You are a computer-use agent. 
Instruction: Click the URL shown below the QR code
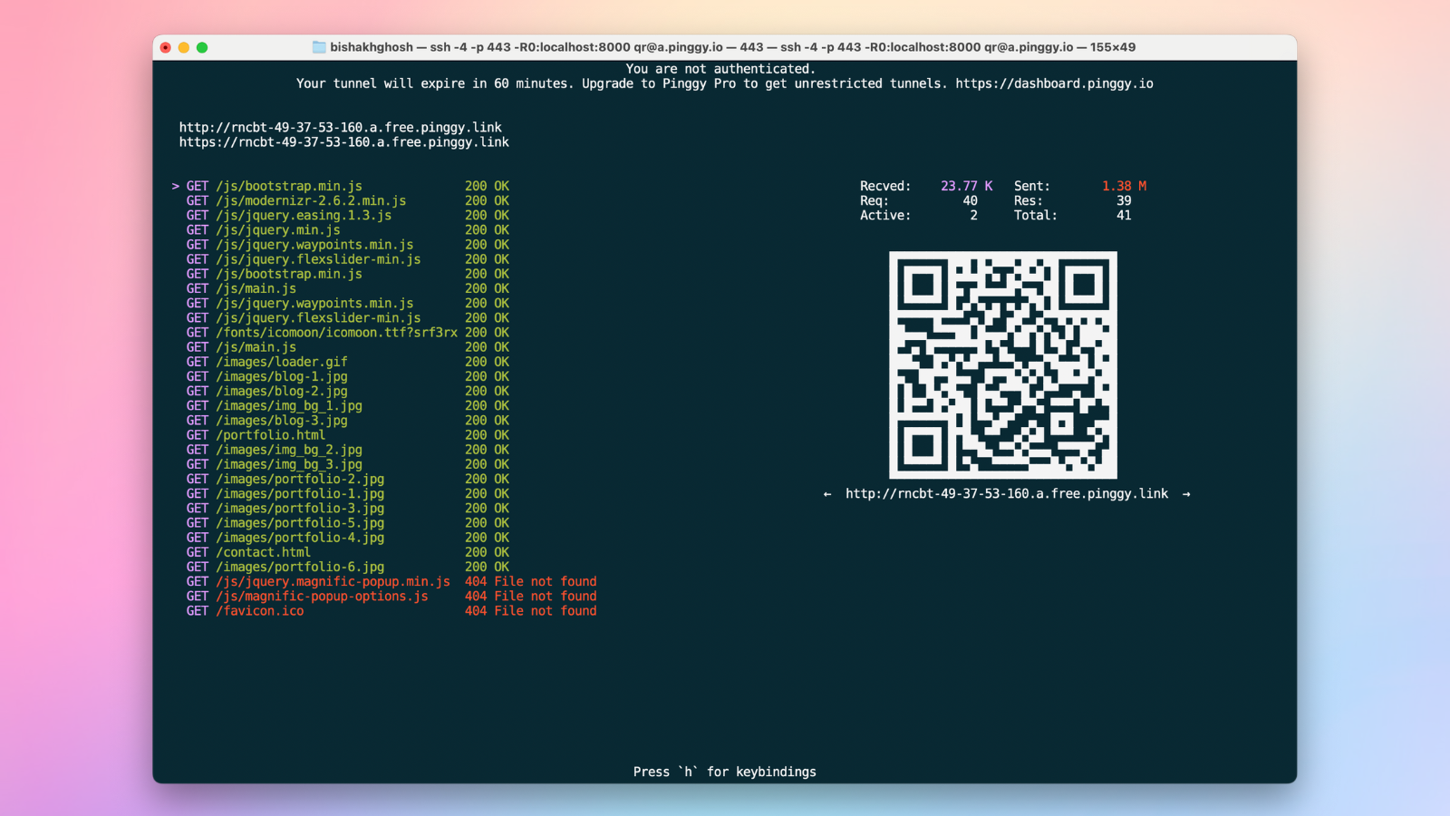pos(1006,493)
